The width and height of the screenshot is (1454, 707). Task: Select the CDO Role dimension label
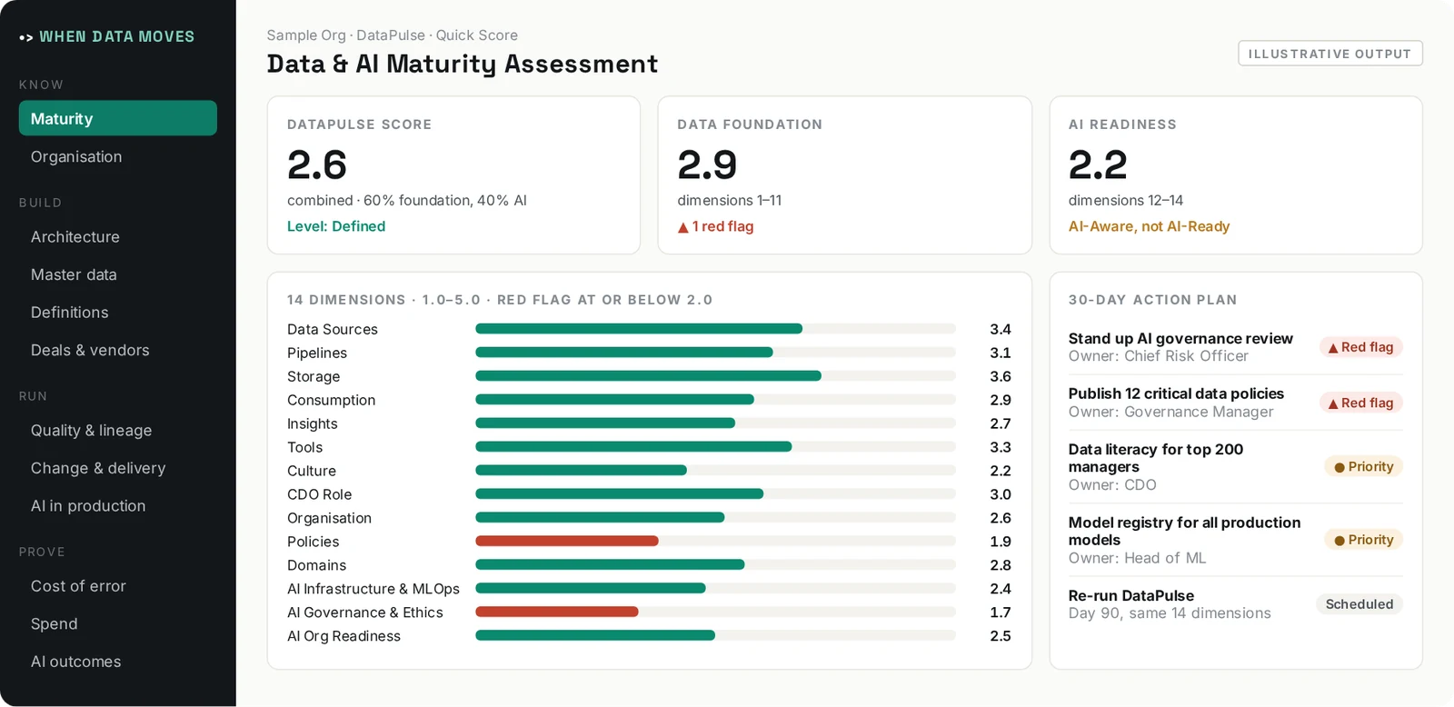(320, 494)
